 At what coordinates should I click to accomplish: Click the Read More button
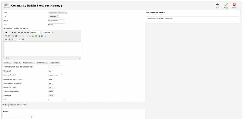tap(42, 63)
